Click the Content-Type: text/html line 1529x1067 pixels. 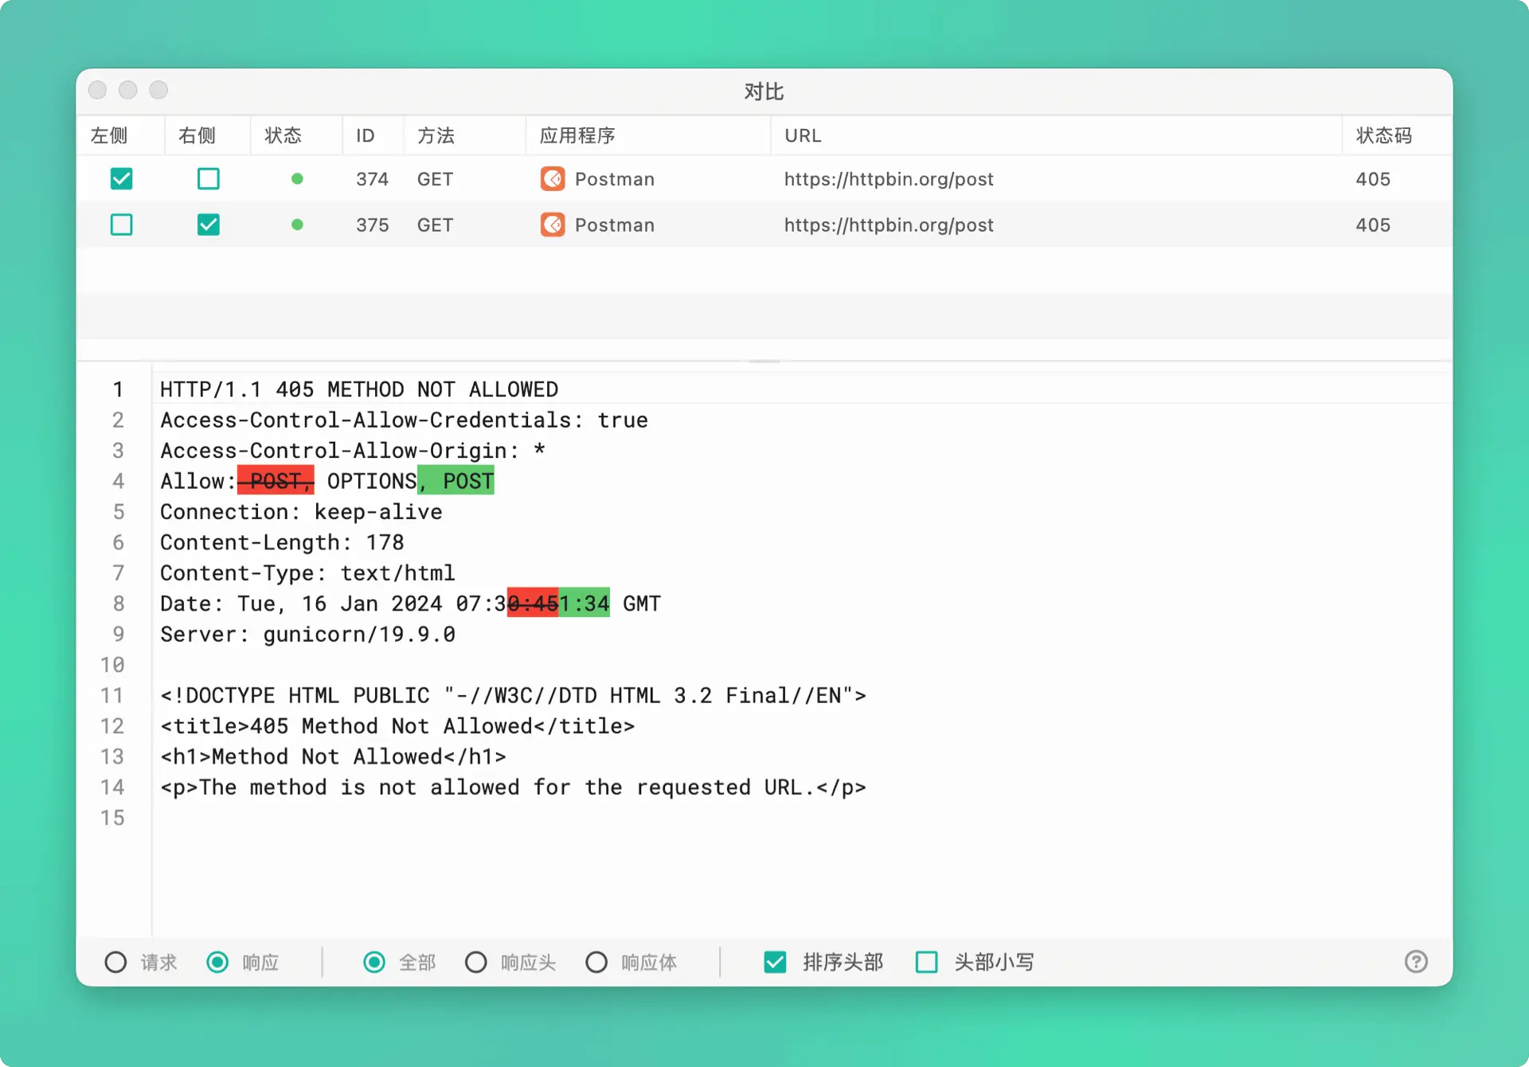(x=307, y=573)
